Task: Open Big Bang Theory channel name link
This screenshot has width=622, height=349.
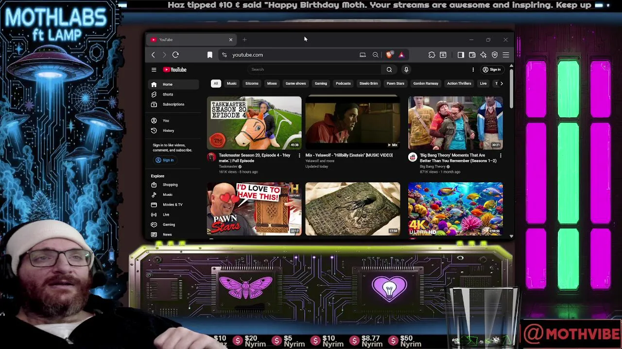Action: pyautogui.click(x=432, y=166)
